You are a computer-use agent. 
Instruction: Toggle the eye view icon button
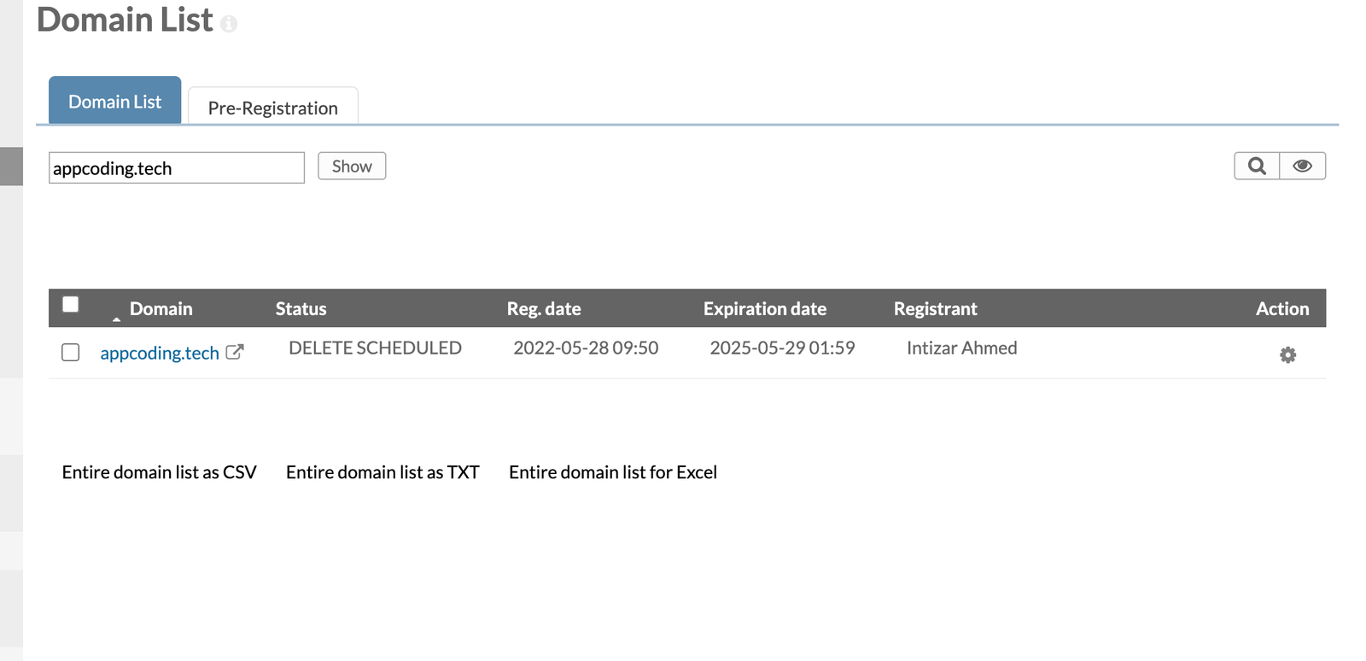point(1302,166)
